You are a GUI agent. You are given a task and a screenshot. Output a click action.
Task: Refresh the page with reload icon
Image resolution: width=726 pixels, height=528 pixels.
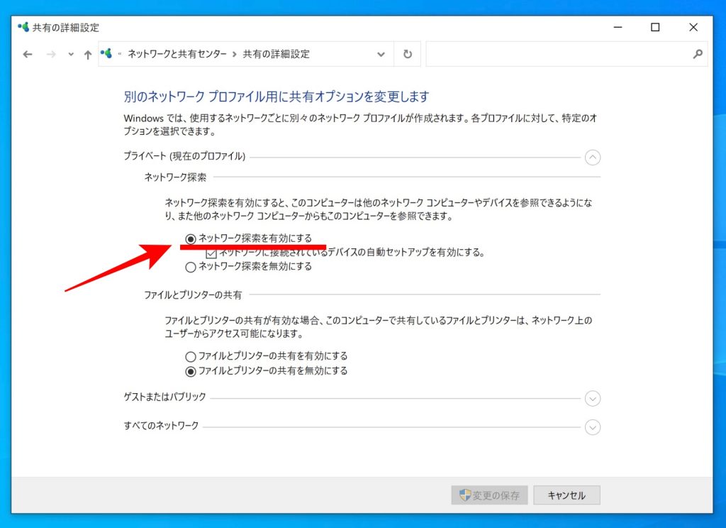click(408, 54)
